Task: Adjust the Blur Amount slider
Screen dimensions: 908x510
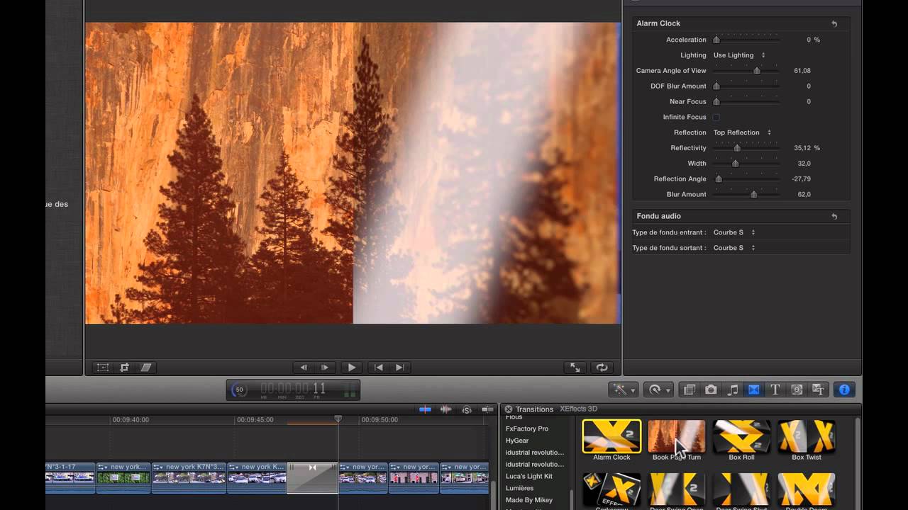Action: (x=754, y=195)
